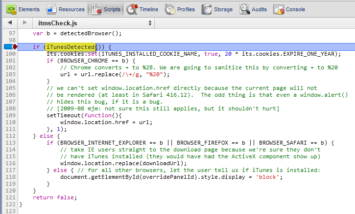Image resolution: width=355 pixels, height=214 pixels.
Task: Switch to the Timeline tab label
Action: 149,9
